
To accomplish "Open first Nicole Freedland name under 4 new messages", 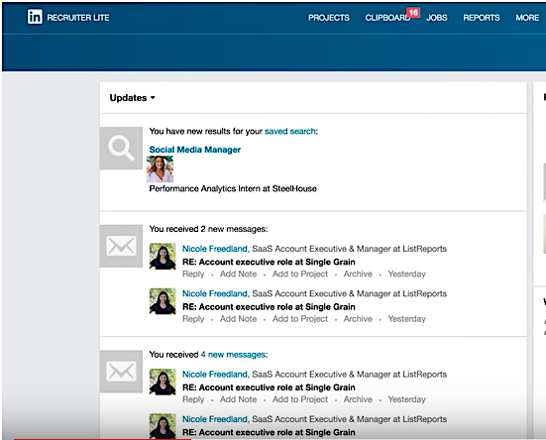I will coord(215,375).
